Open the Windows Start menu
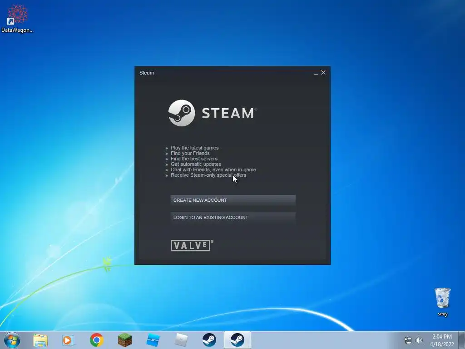 12,340
